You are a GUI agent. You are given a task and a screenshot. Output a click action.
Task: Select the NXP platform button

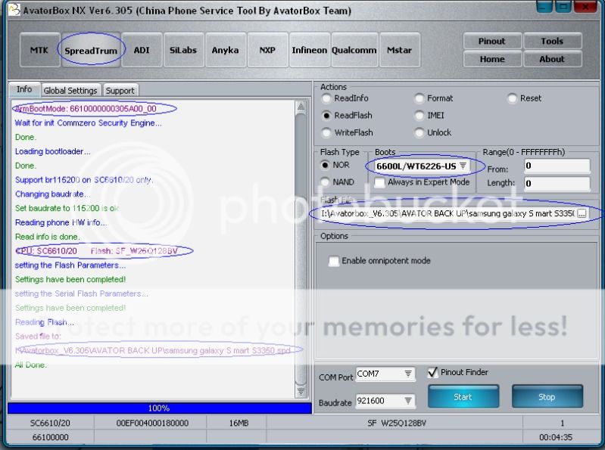point(267,50)
